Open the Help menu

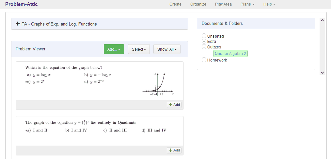tap(269, 4)
